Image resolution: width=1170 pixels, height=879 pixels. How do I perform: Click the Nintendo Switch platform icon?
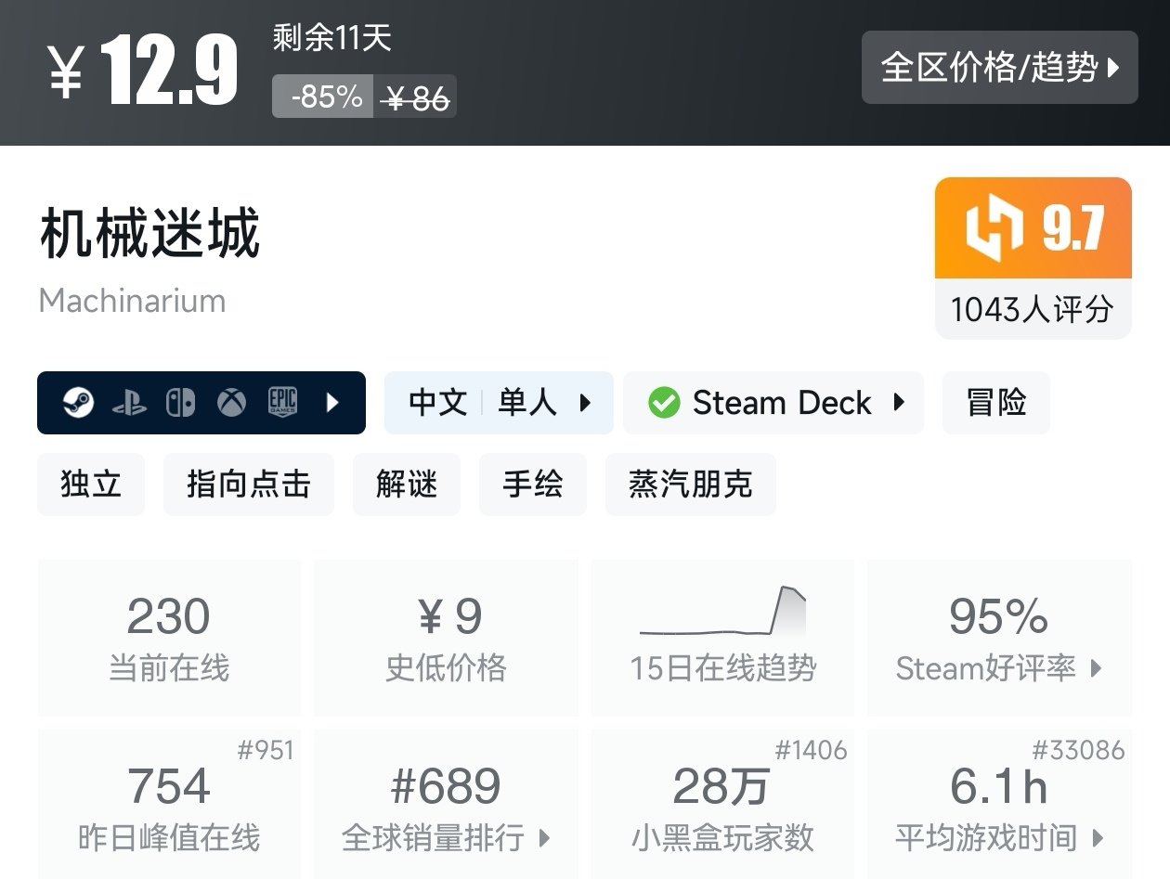coord(180,403)
